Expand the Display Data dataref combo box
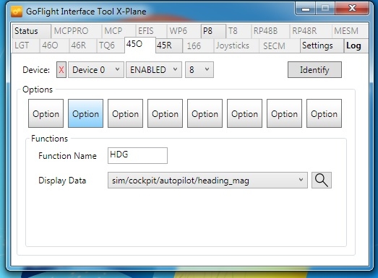Image resolution: width=378 pixels, height=278 pixels. (x=207, y=180)
